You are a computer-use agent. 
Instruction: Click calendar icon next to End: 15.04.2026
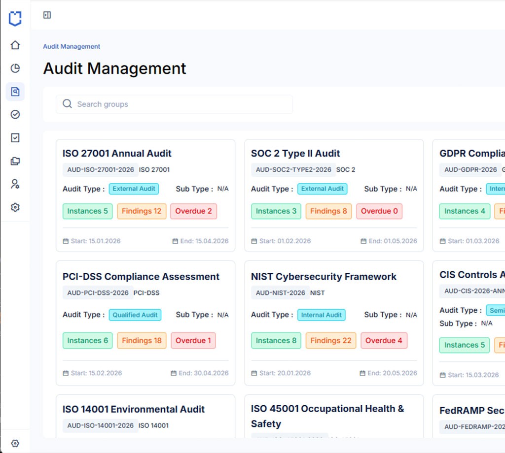(x=175, y=241)
